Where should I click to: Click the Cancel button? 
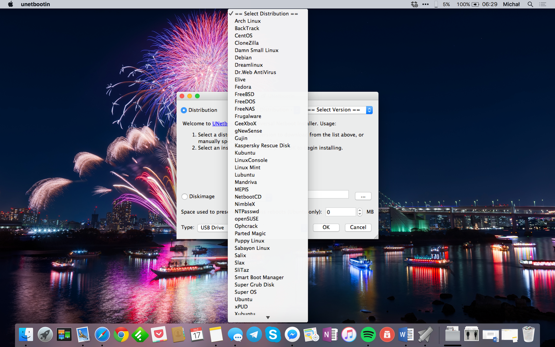tap(358, 227)
